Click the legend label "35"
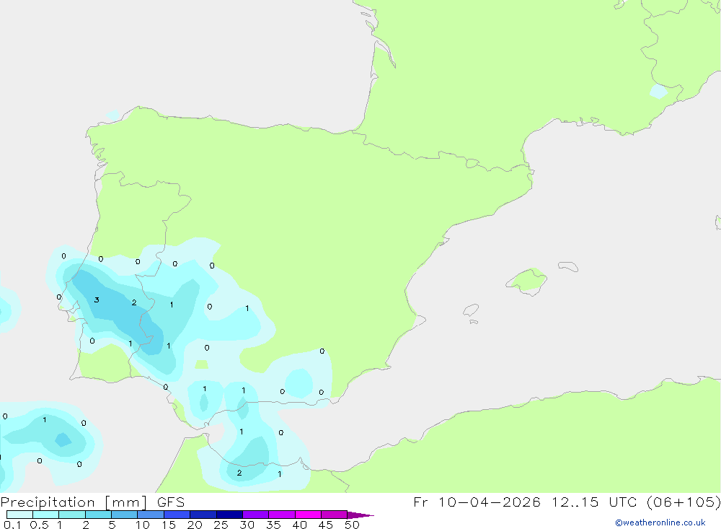This screenshot has height=529, width=721. (273, 525)
